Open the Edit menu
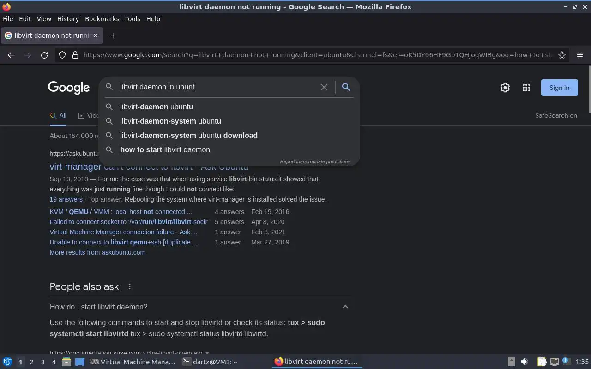The image size is (591, 369). pos(25,19)
